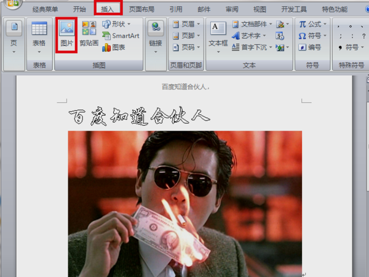Open the Ω 符号 (Symbol) menu
The image size is (369, 277).
point(313,36)
